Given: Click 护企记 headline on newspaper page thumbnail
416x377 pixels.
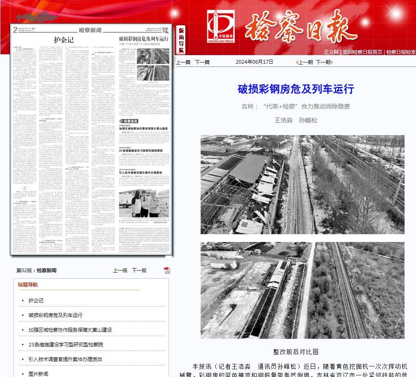Looking at the screenshot, I should [64, 40].
